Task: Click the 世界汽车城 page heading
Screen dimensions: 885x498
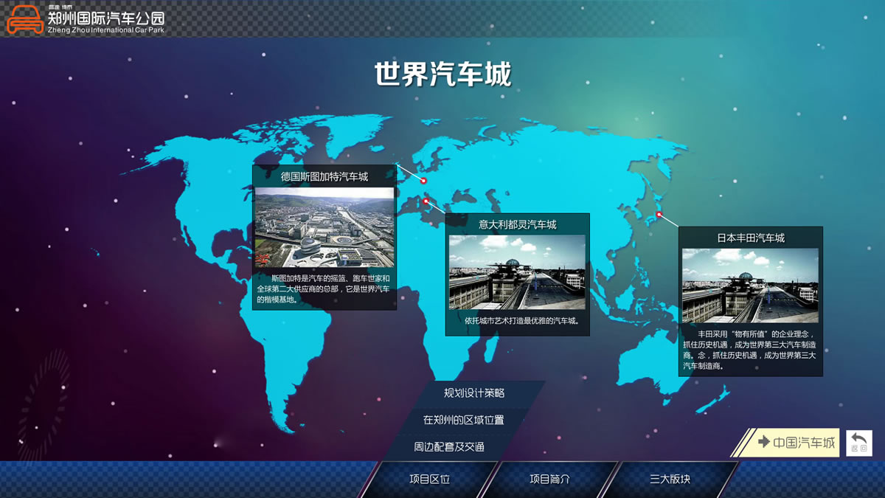Action: tap(442, 75)
